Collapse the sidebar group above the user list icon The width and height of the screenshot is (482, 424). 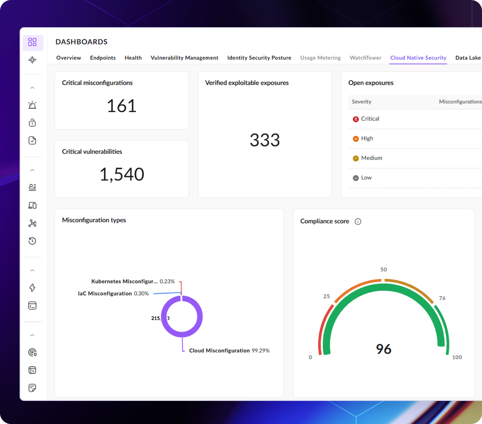[x=32, y=170]
